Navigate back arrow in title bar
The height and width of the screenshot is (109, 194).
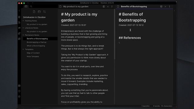point(28,3)
